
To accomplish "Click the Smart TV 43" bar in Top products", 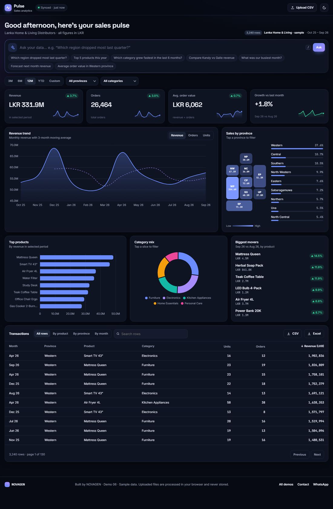I will pos(75,264).
